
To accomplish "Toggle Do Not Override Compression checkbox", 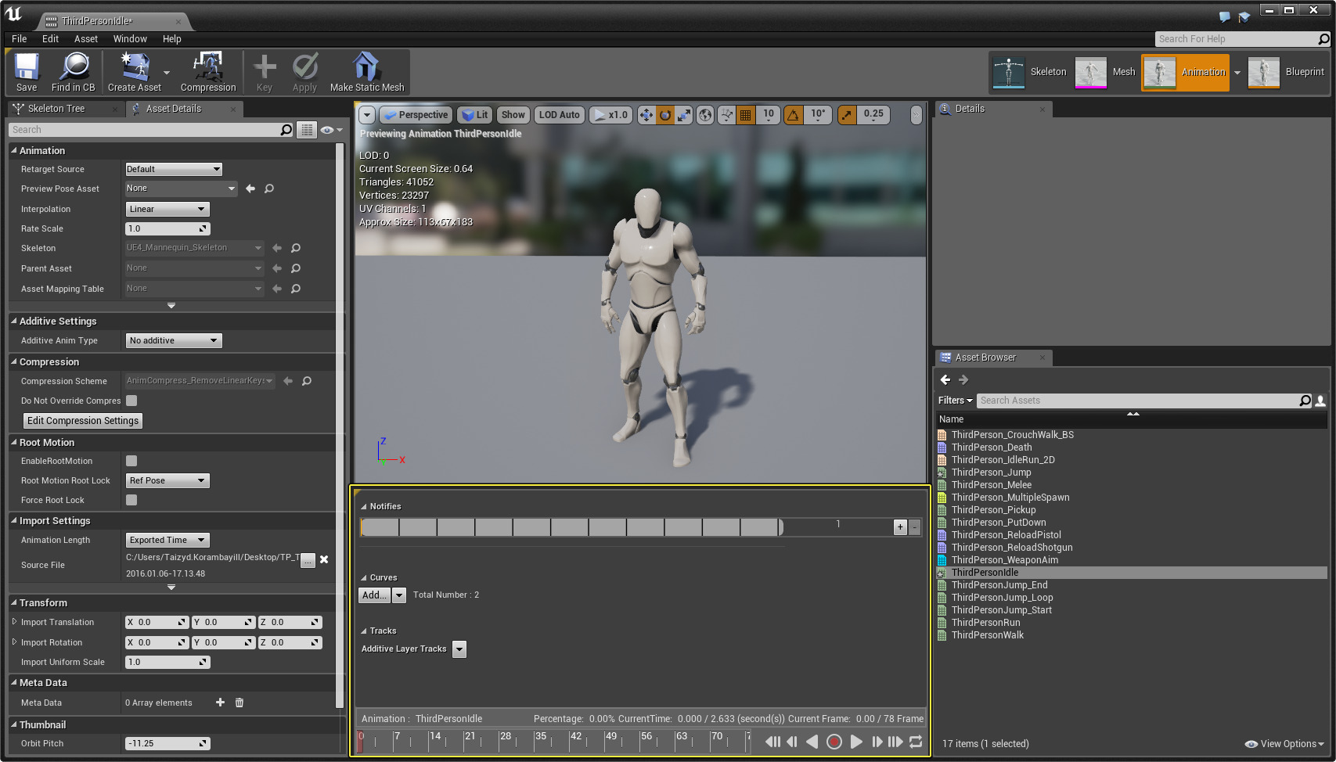I will point(131,401).
